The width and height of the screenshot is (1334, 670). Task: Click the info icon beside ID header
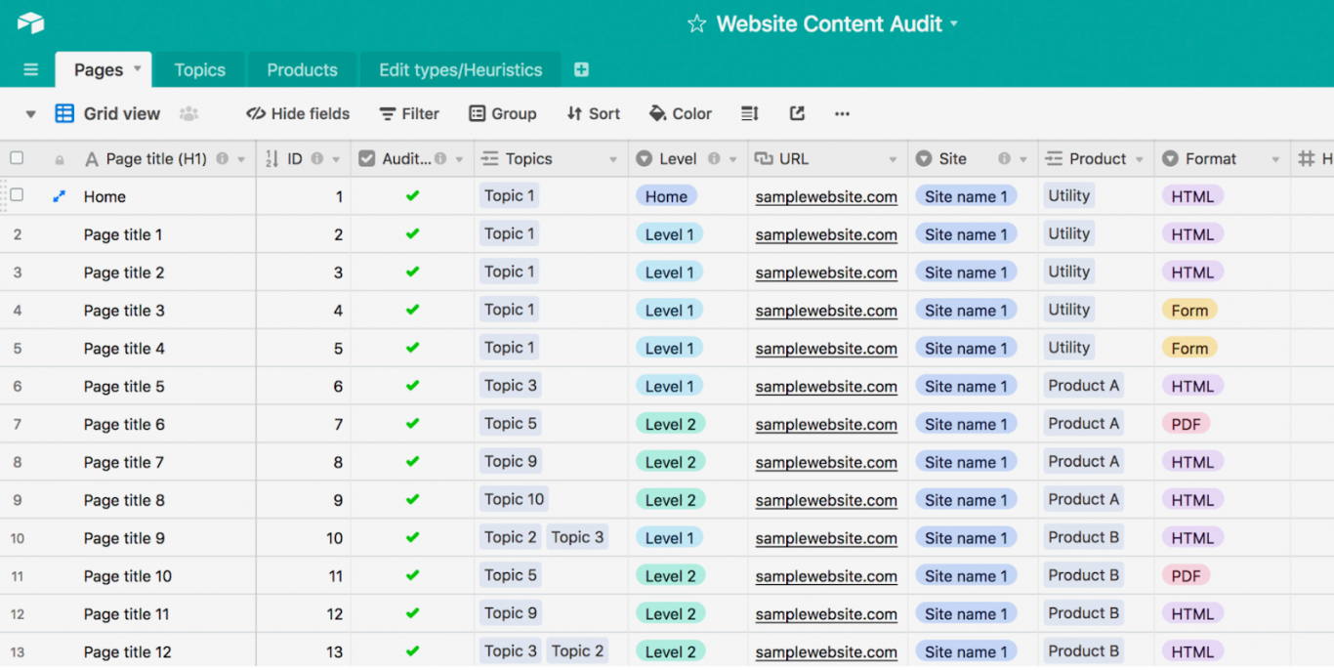318,158
